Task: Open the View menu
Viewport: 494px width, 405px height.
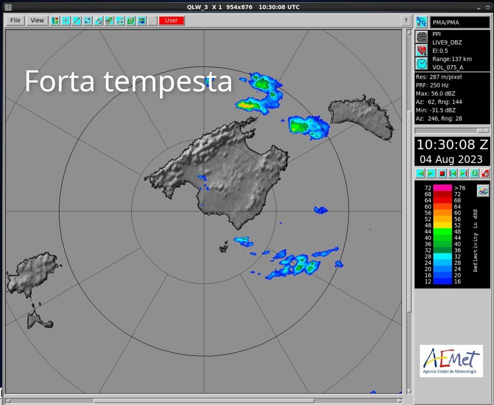Action: point(37,21)
